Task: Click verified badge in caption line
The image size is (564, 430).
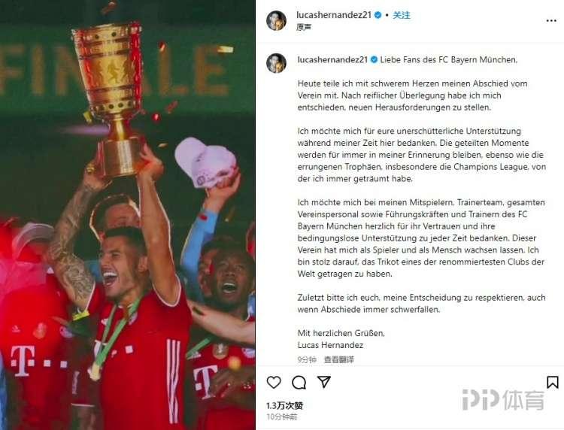Action: pos(374,59)
